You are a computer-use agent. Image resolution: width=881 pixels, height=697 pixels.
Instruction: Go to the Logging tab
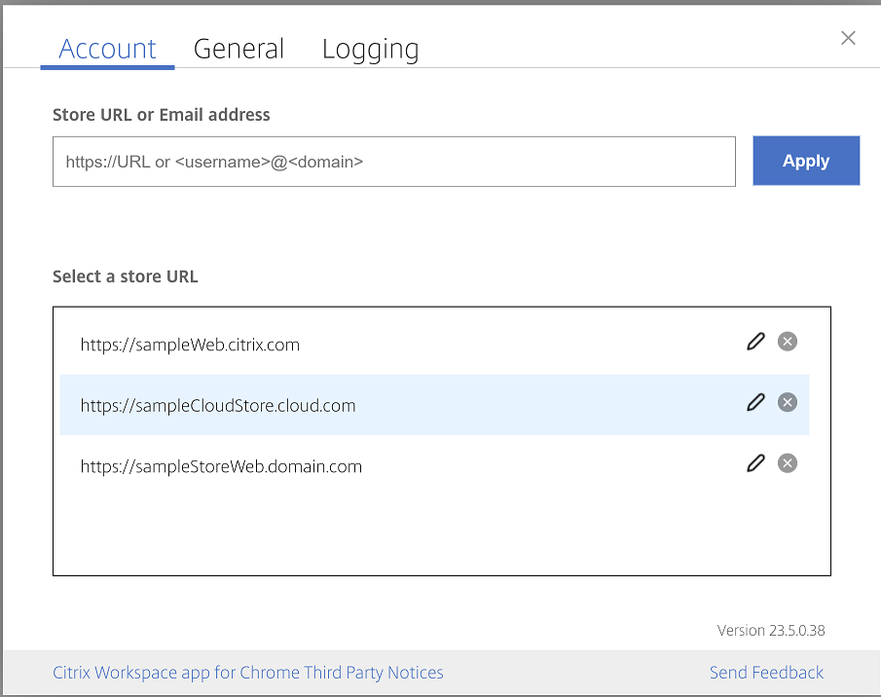[x=370, y=49]
